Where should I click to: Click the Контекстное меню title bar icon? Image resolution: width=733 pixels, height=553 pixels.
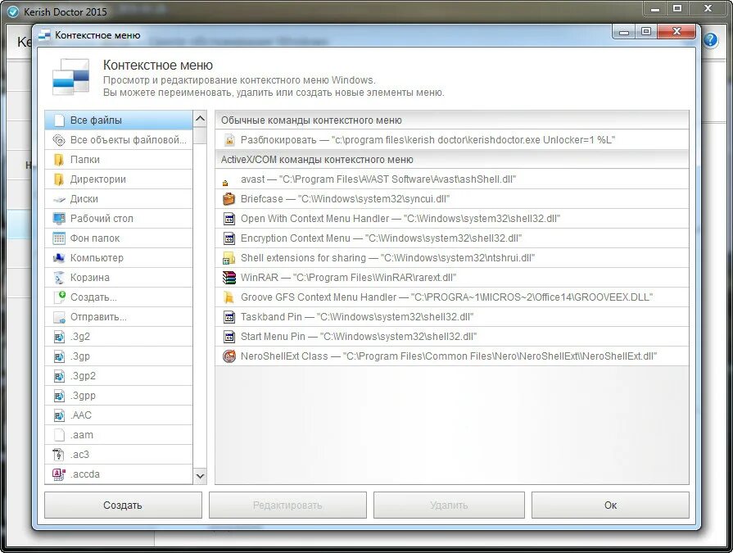tap(44, 35)
